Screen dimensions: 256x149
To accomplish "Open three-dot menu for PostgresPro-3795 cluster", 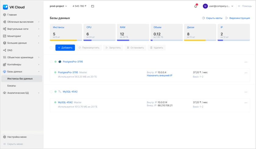I will pos(246,62).
